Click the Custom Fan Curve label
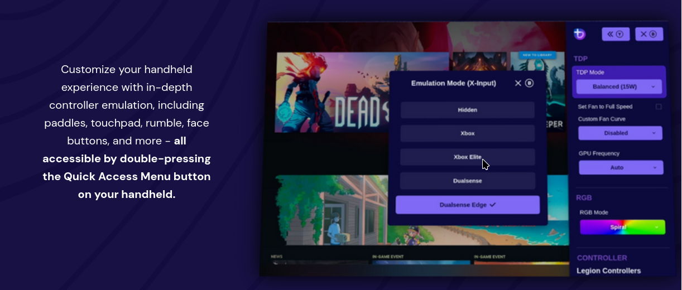 point(602,119)
